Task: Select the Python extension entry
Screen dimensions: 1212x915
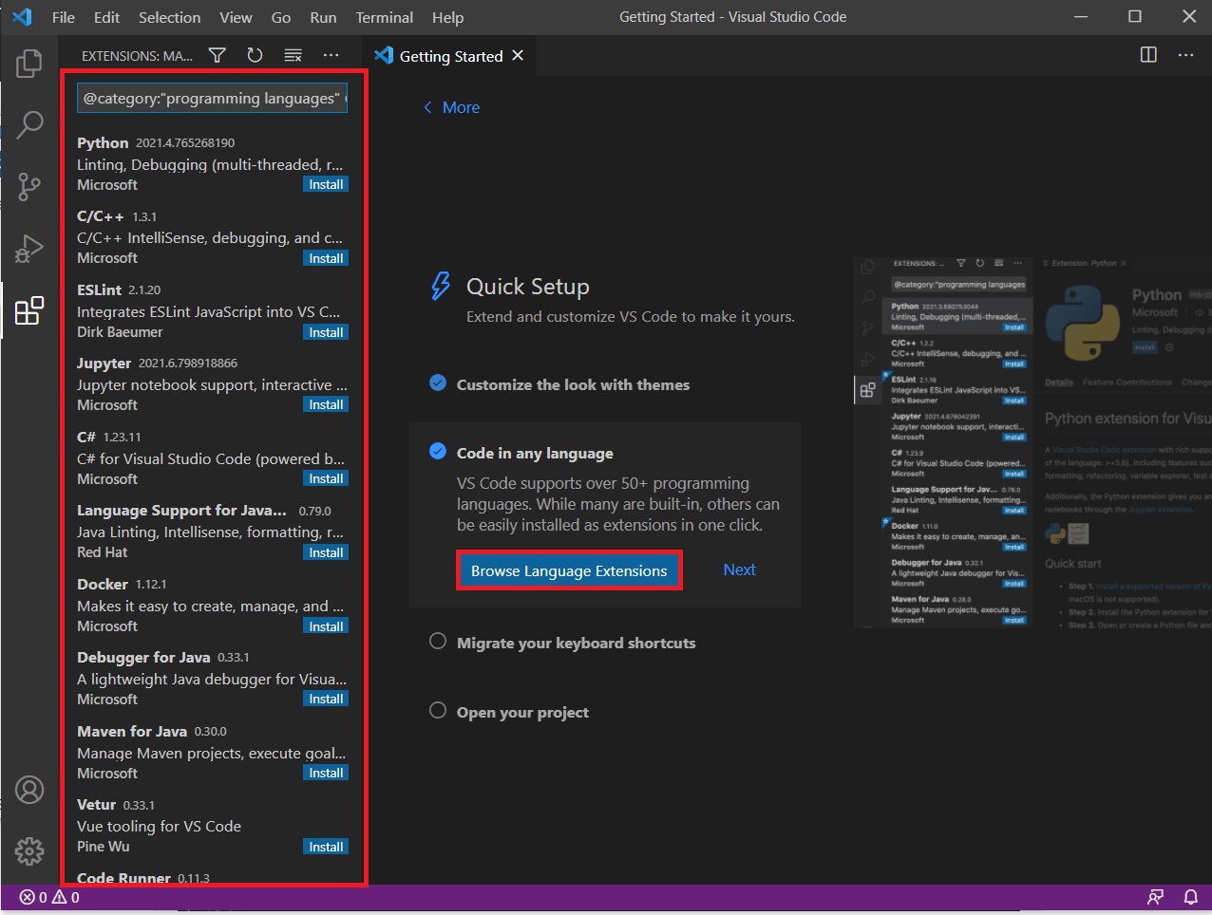Action: [x=212, y=163]
